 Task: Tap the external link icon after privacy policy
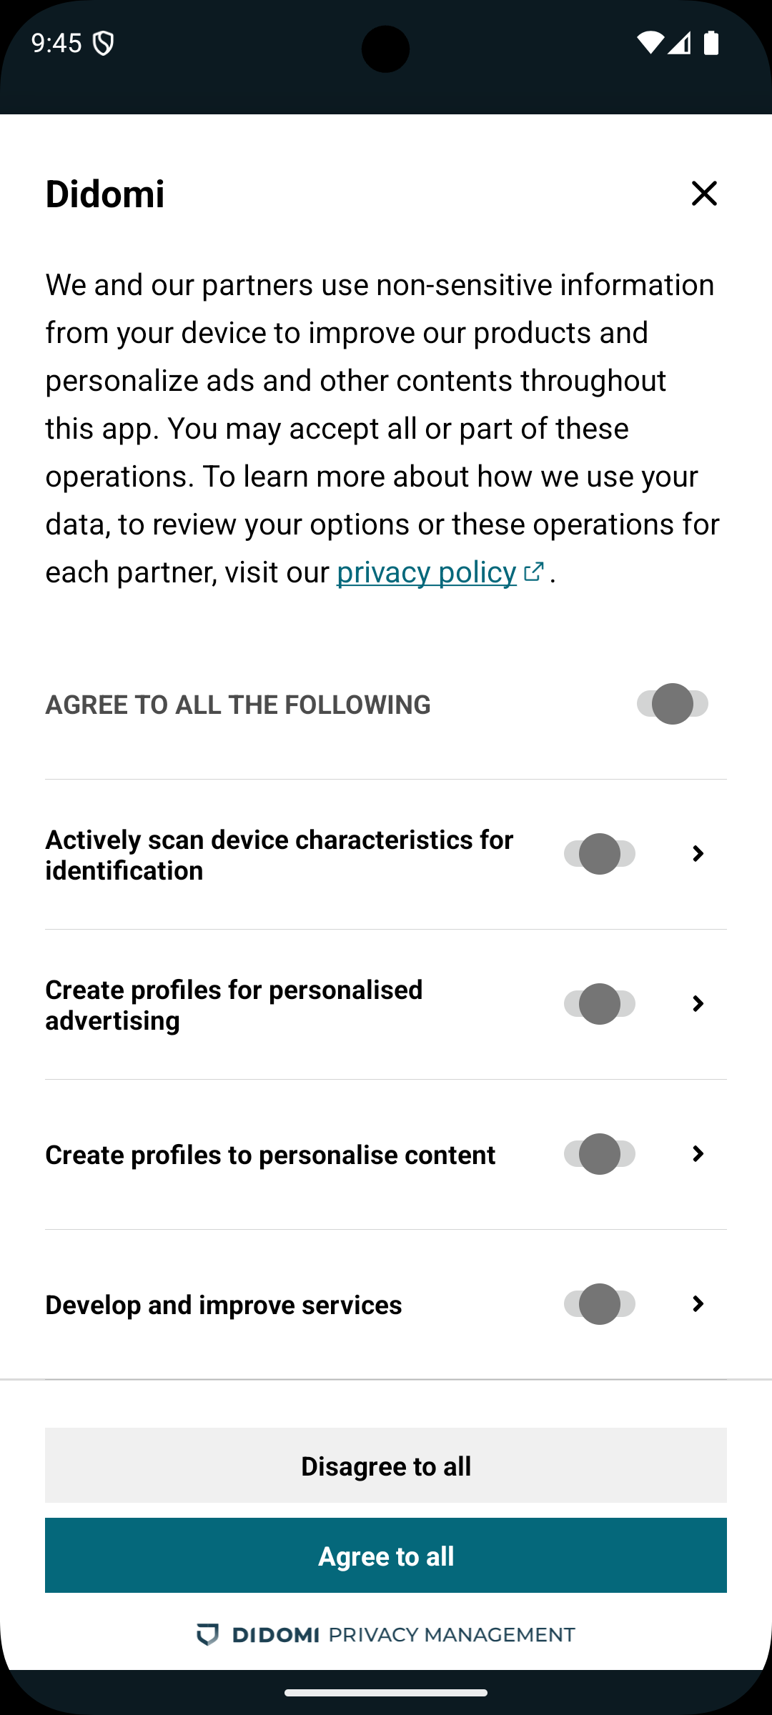(x=533, y=572)
